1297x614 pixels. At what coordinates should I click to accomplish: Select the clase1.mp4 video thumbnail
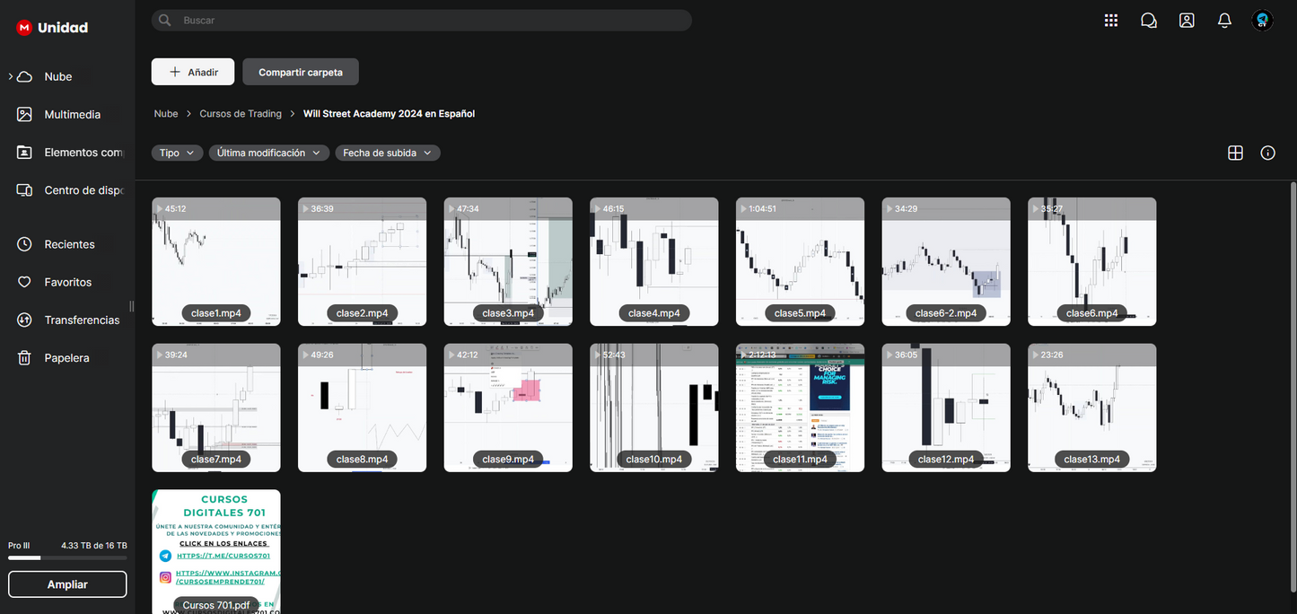tap(216, 261)
